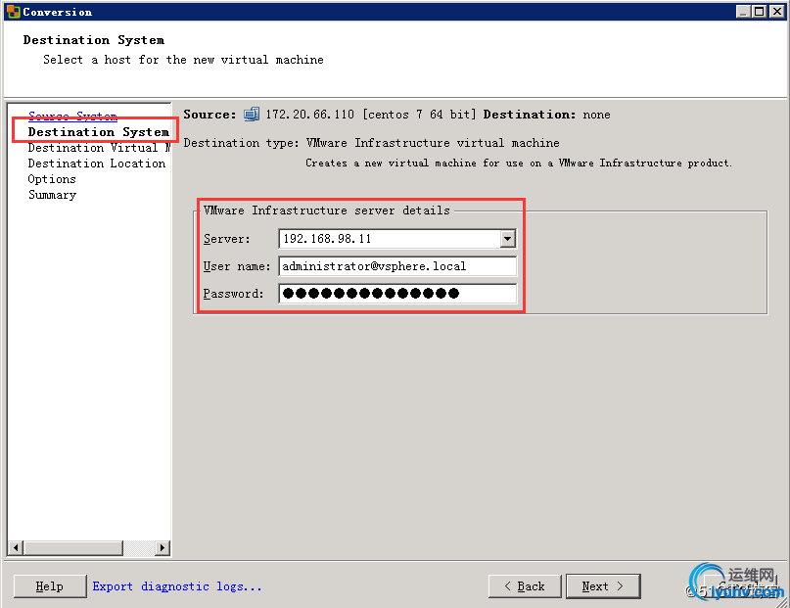Select the Summary step in sidebar
The image size is (790, 608).
[52, 195]
